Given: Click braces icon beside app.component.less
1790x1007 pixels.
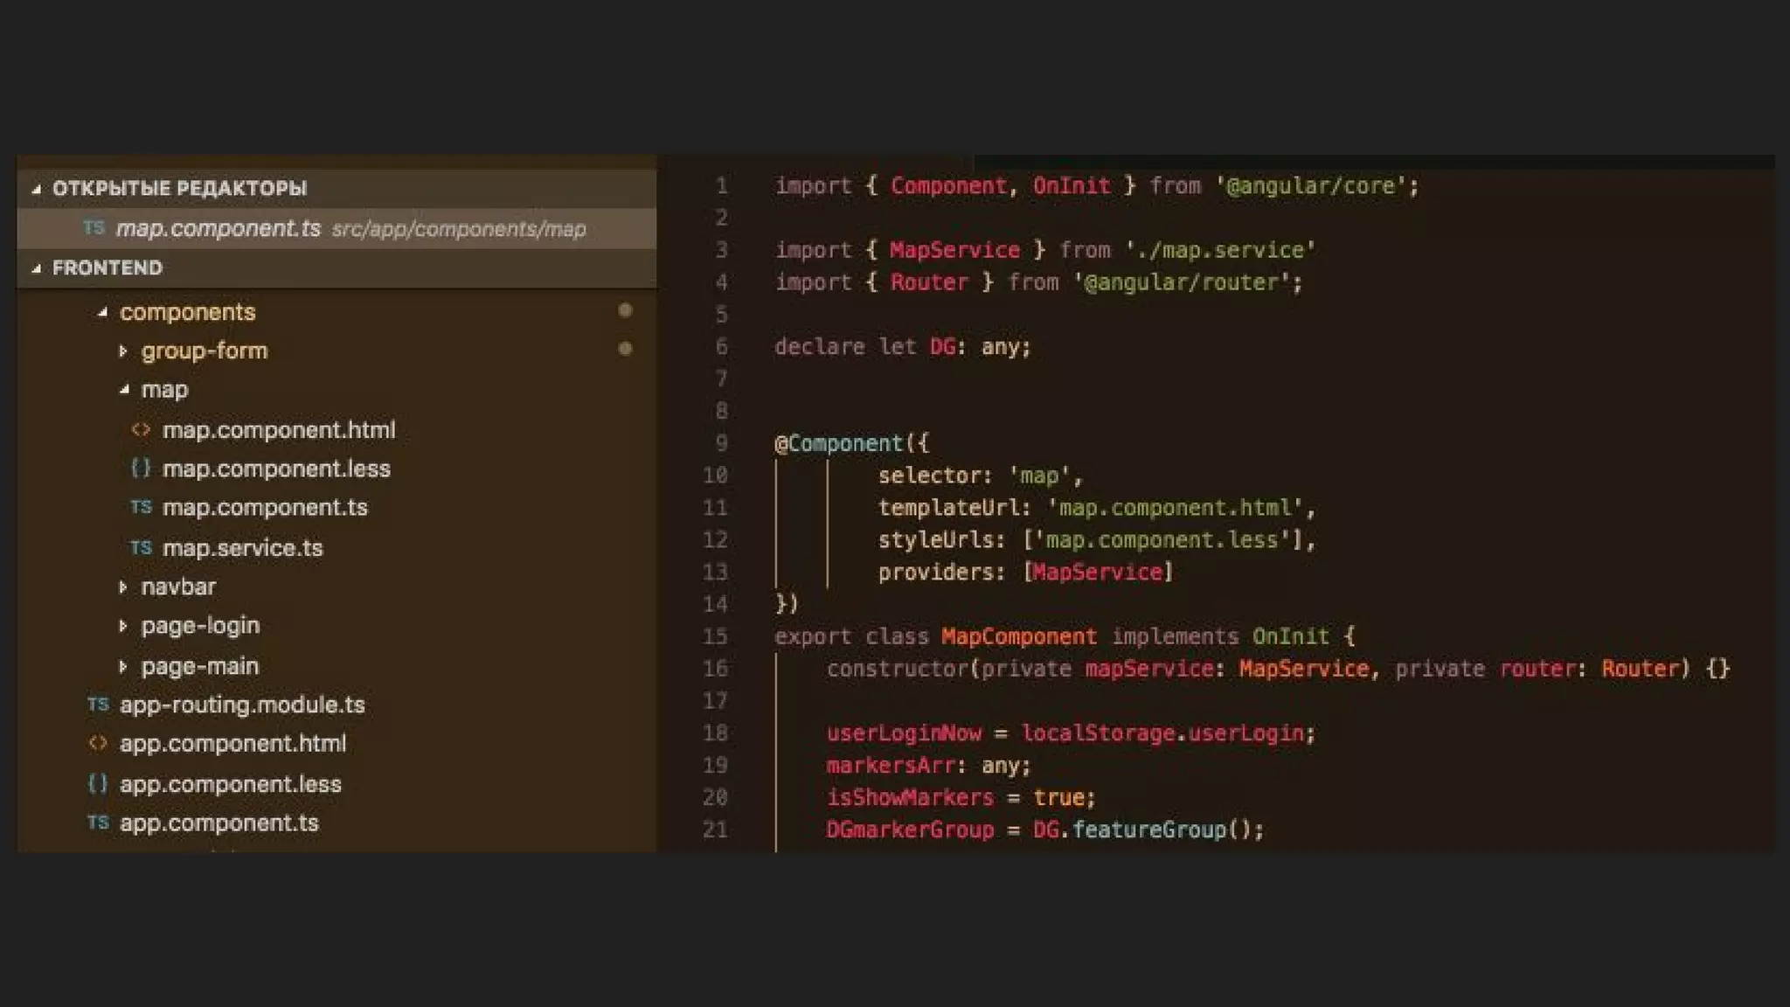Looking at the screenshot, I should [x=98, y=783].
